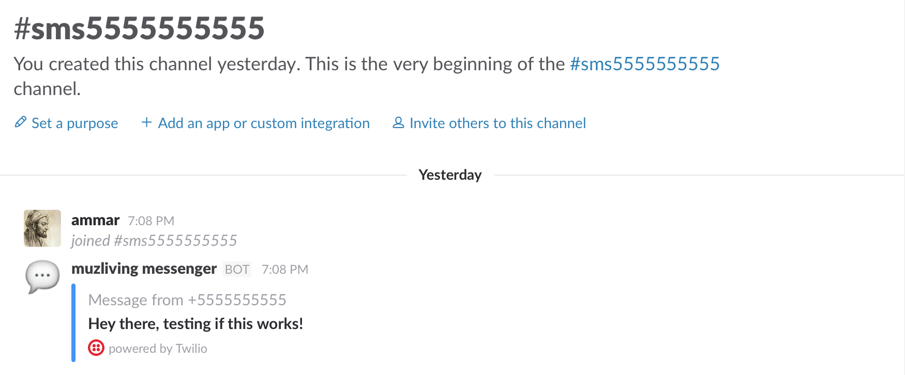The width and height of the screenshot is (905, 375).
Task: Click the Yesterday date divider
Action: coord(450,175)
